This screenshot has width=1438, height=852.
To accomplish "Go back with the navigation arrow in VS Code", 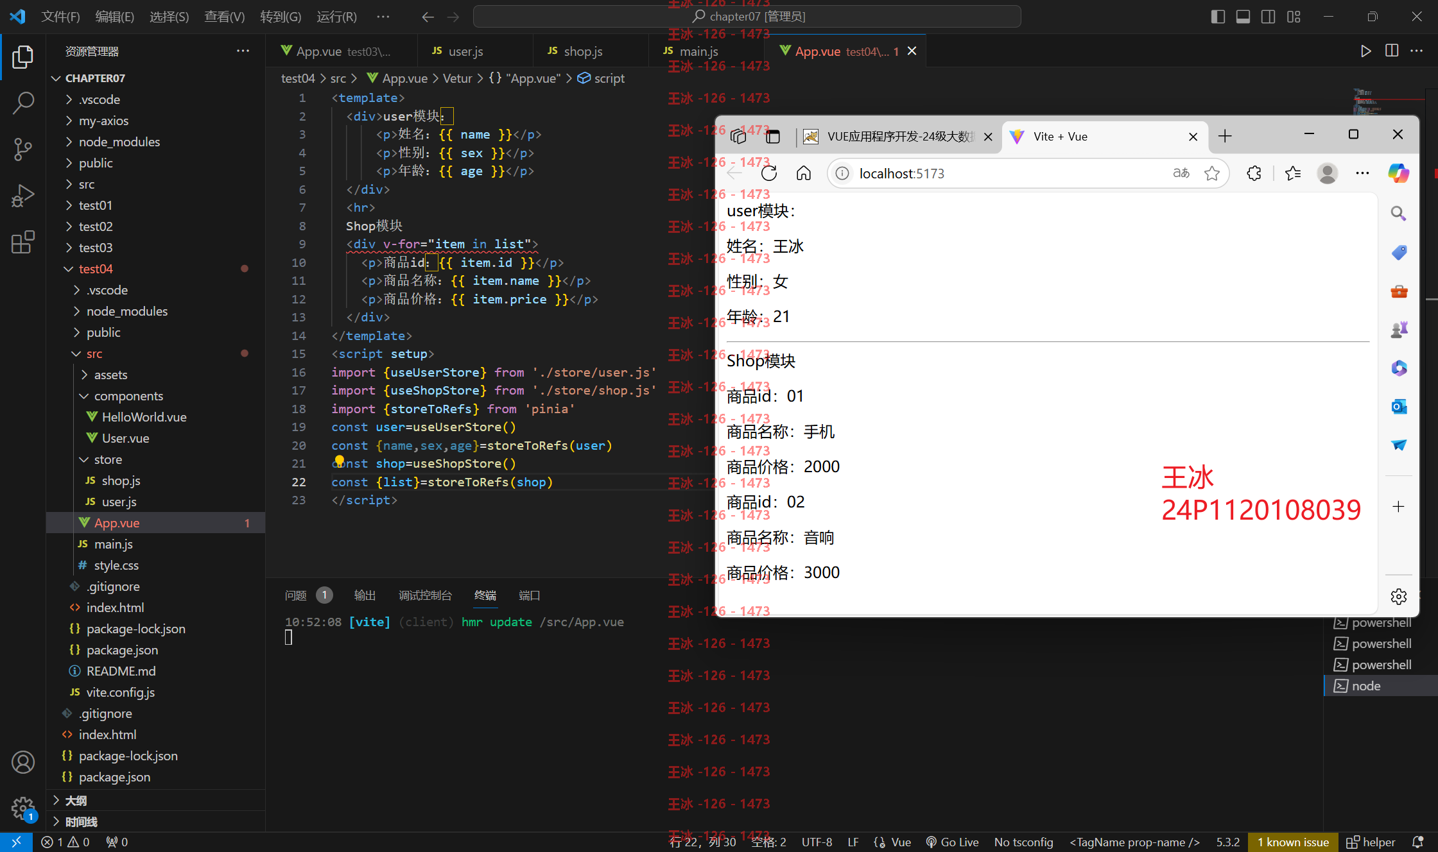I will tap(428, 17).
